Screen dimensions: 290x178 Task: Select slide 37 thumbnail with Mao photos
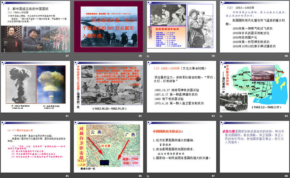click(36, 27)
